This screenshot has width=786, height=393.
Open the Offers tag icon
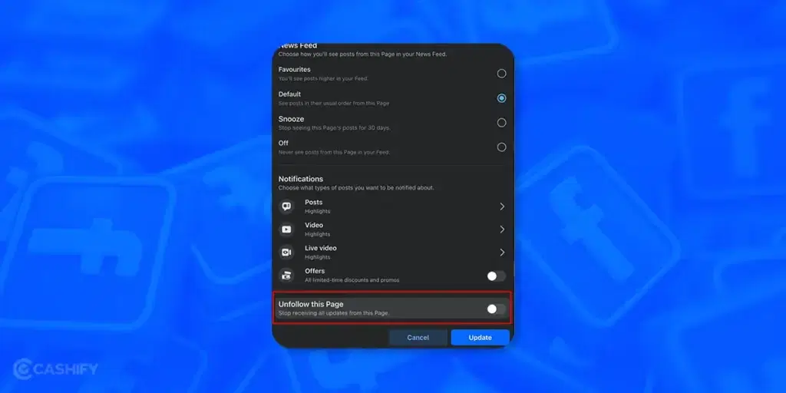click(287, 276)
